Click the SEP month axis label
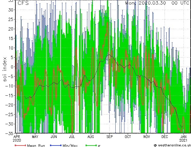The height and width of the screenshot is (147, 191). 109,137
